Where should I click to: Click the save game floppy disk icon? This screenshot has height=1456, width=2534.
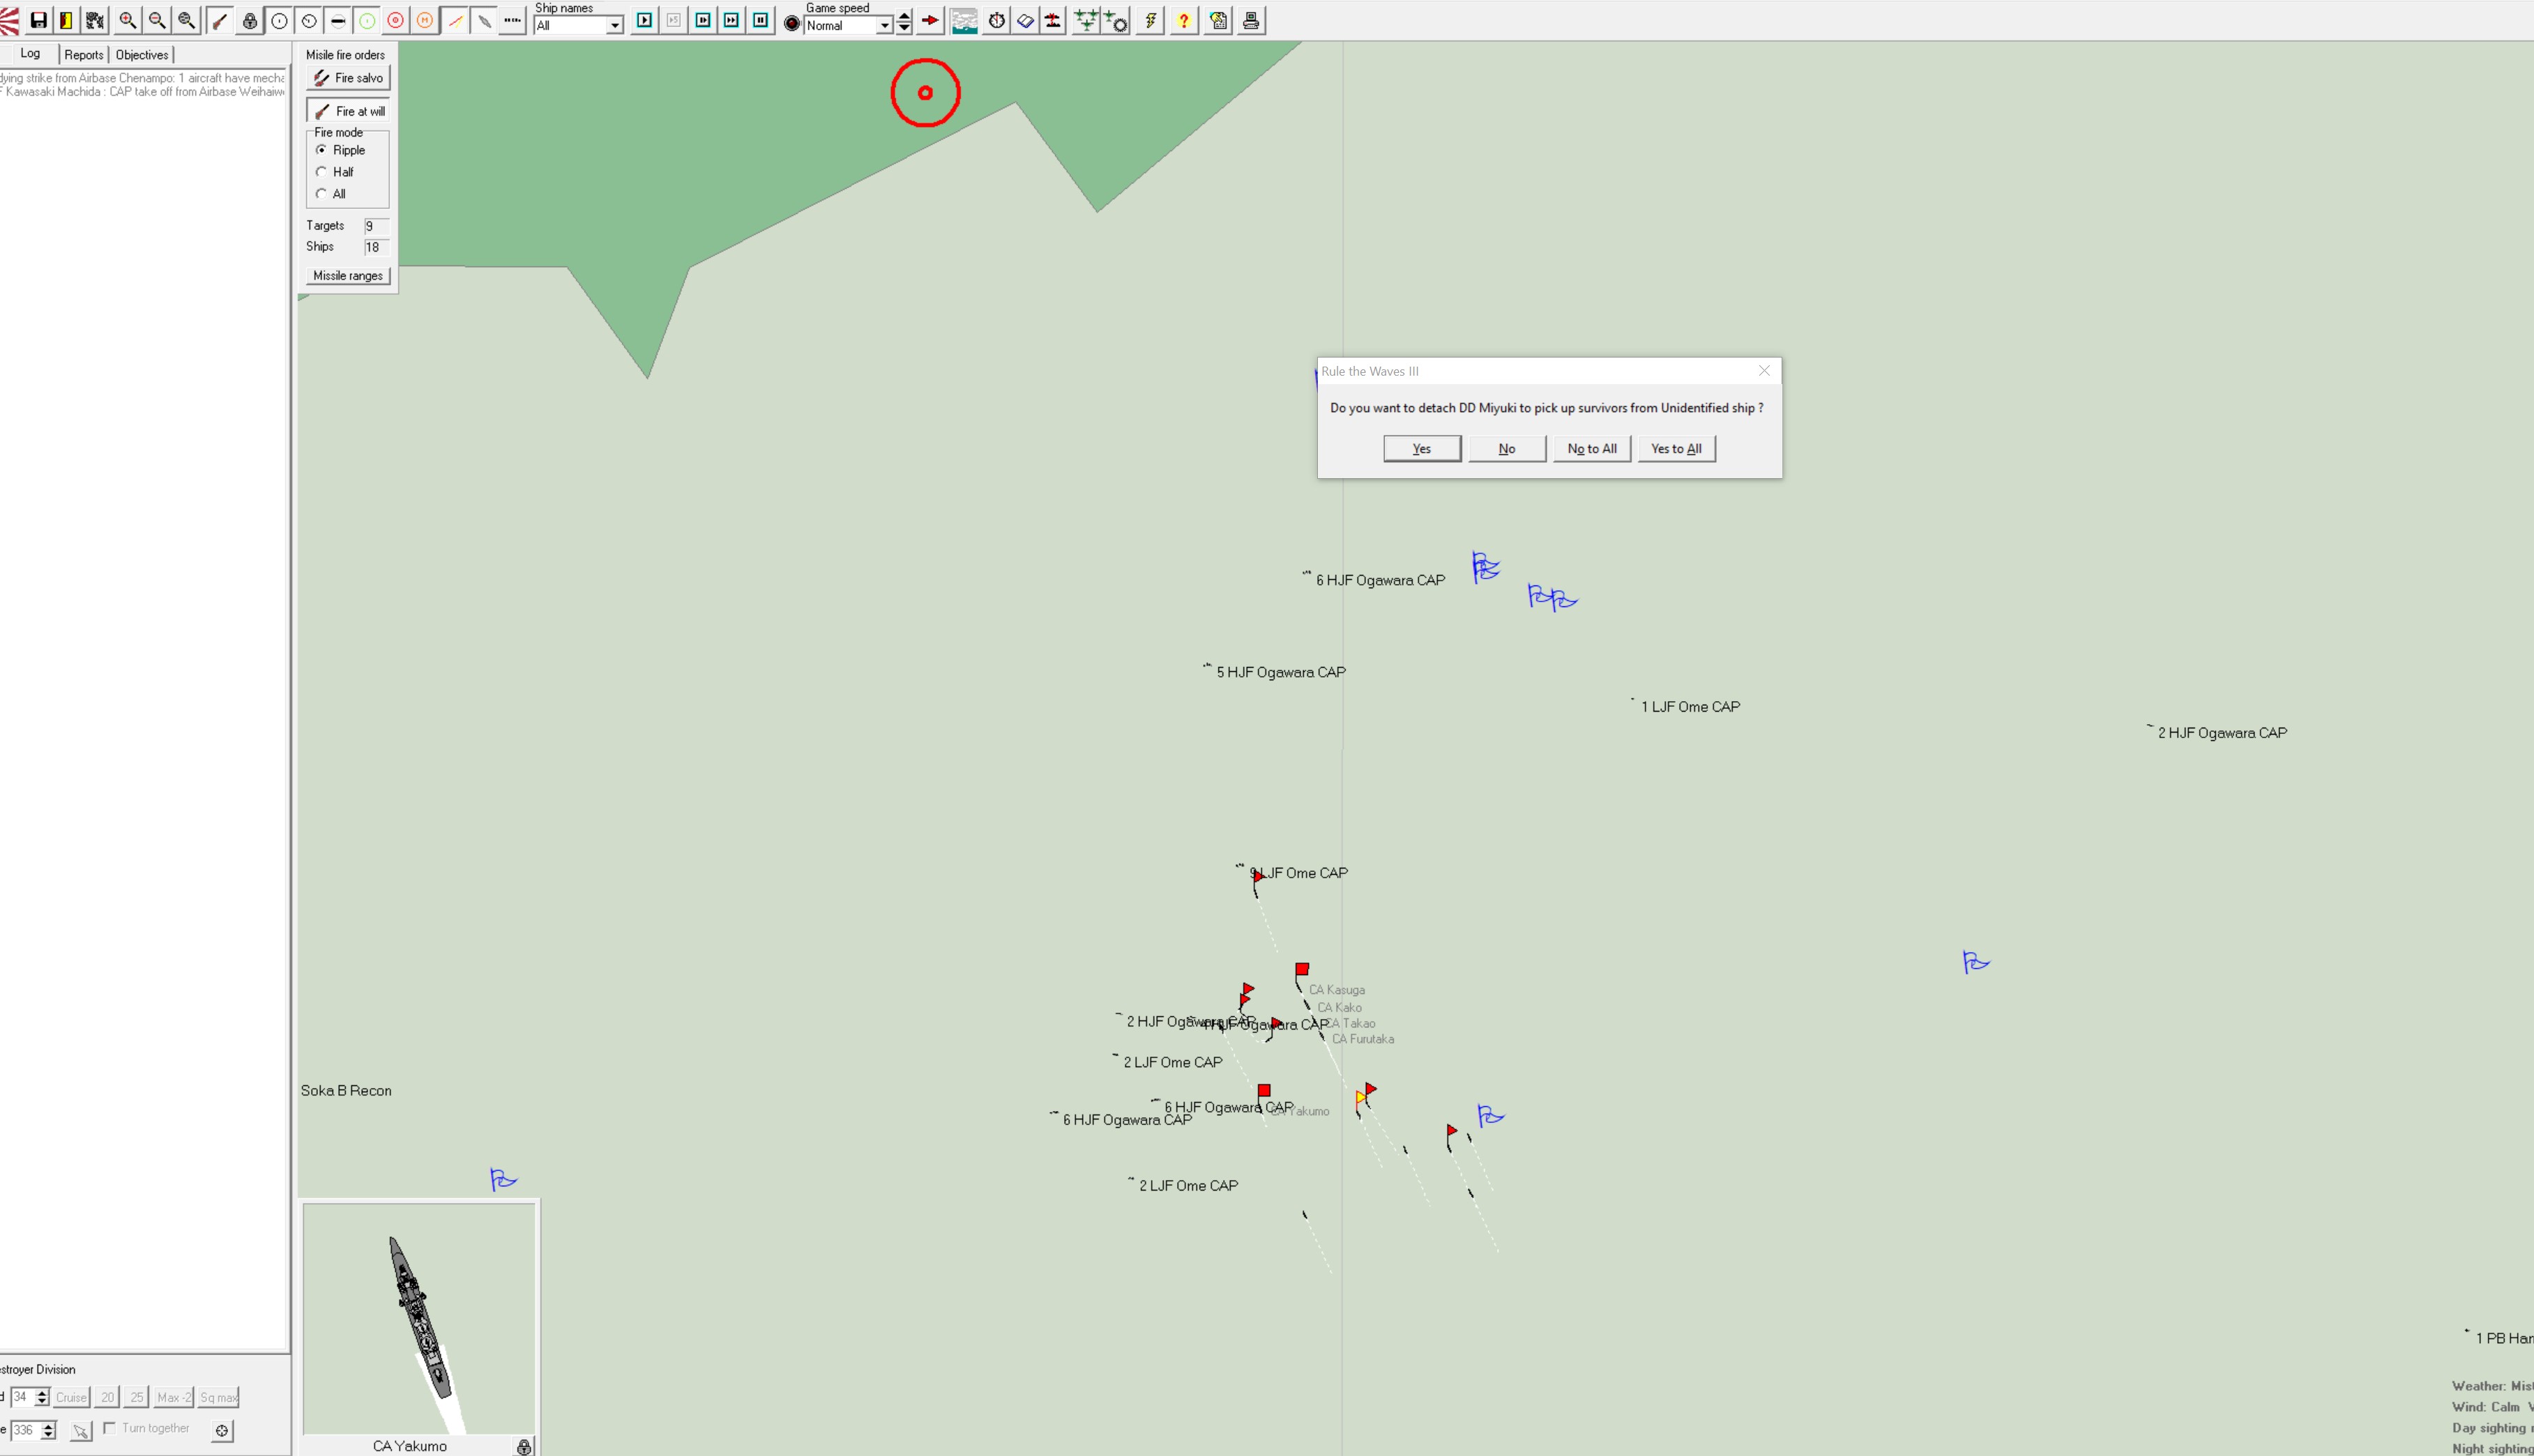[x=38, y=20]
